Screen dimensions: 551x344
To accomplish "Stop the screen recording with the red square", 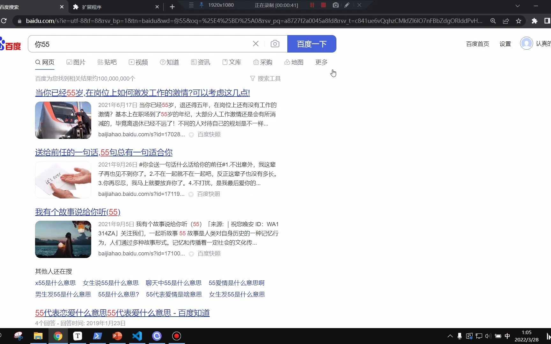I will coord(323,5).
